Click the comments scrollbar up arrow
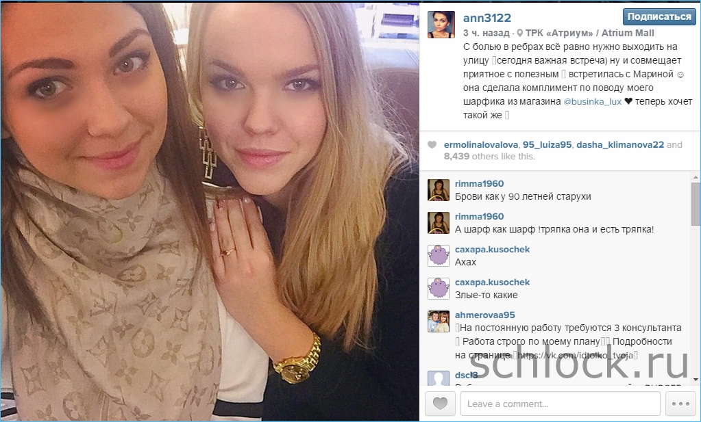701x422 pixels. point(696,178)
